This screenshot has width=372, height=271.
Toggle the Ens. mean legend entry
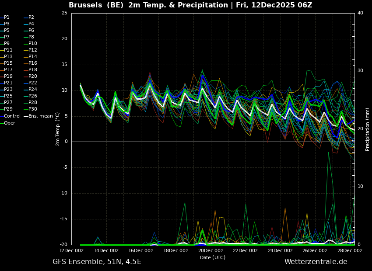[40, 116]
